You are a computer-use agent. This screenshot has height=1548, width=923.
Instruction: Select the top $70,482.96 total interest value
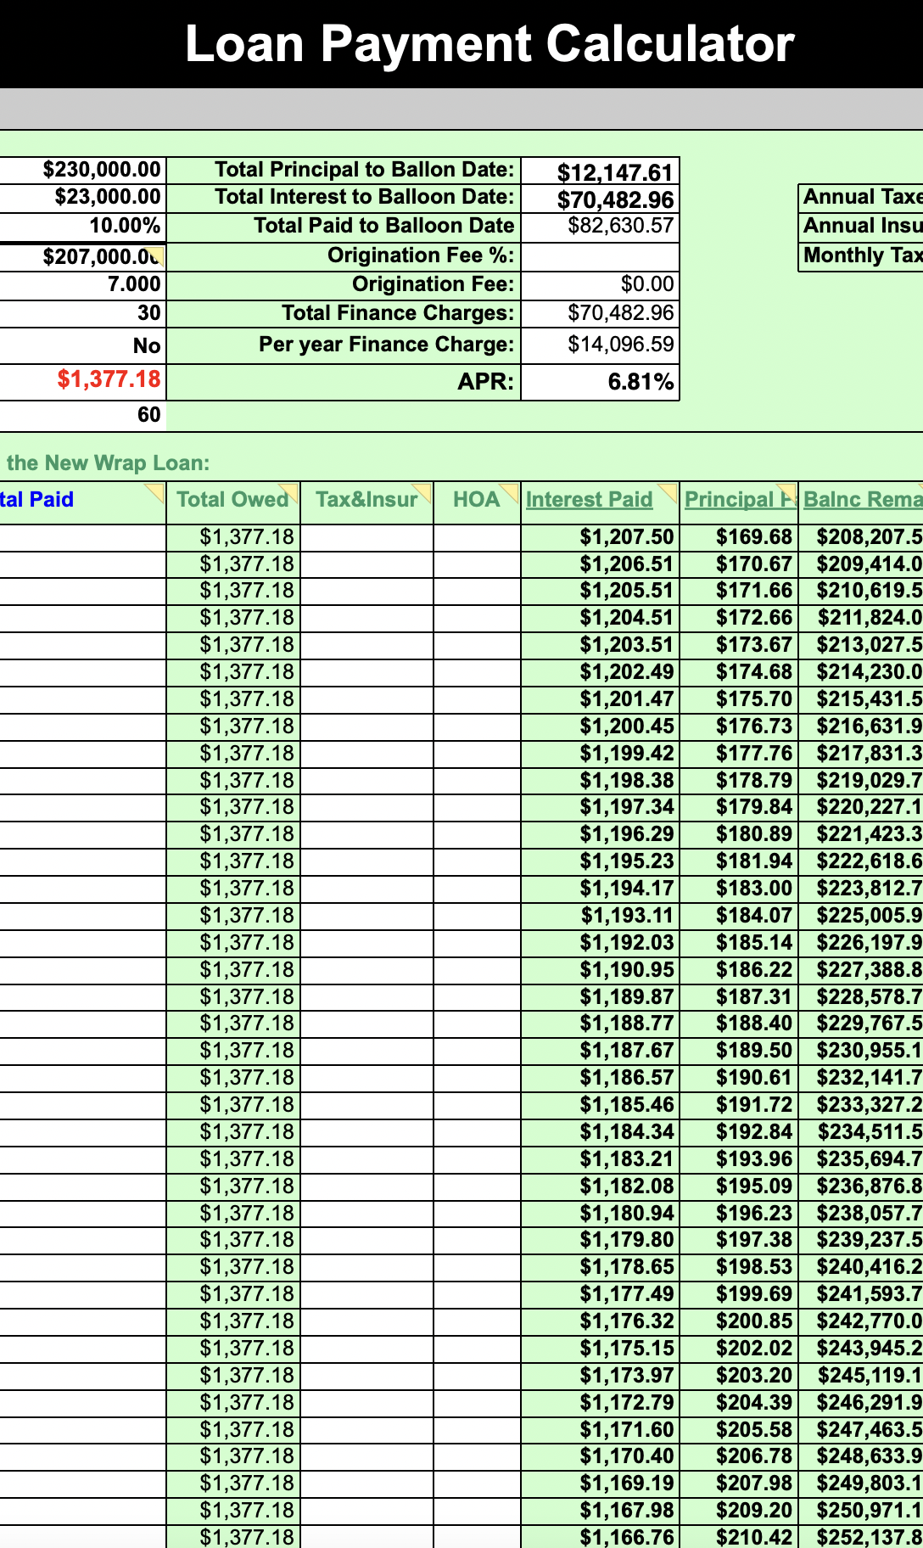[600, 199]
